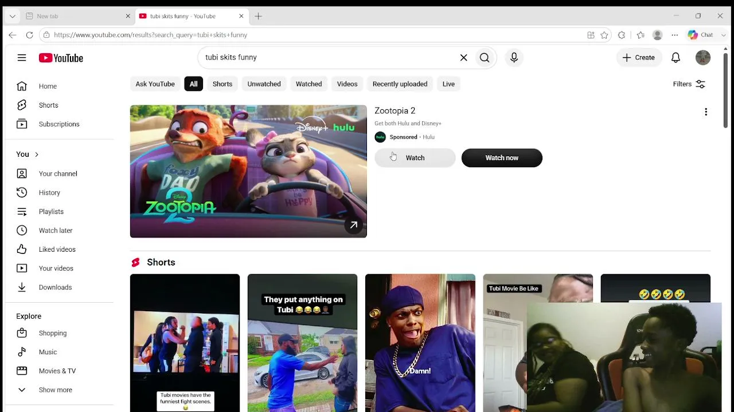Open the browser extensions puzzle icon
Screen dimensions: 734x412
622,35
